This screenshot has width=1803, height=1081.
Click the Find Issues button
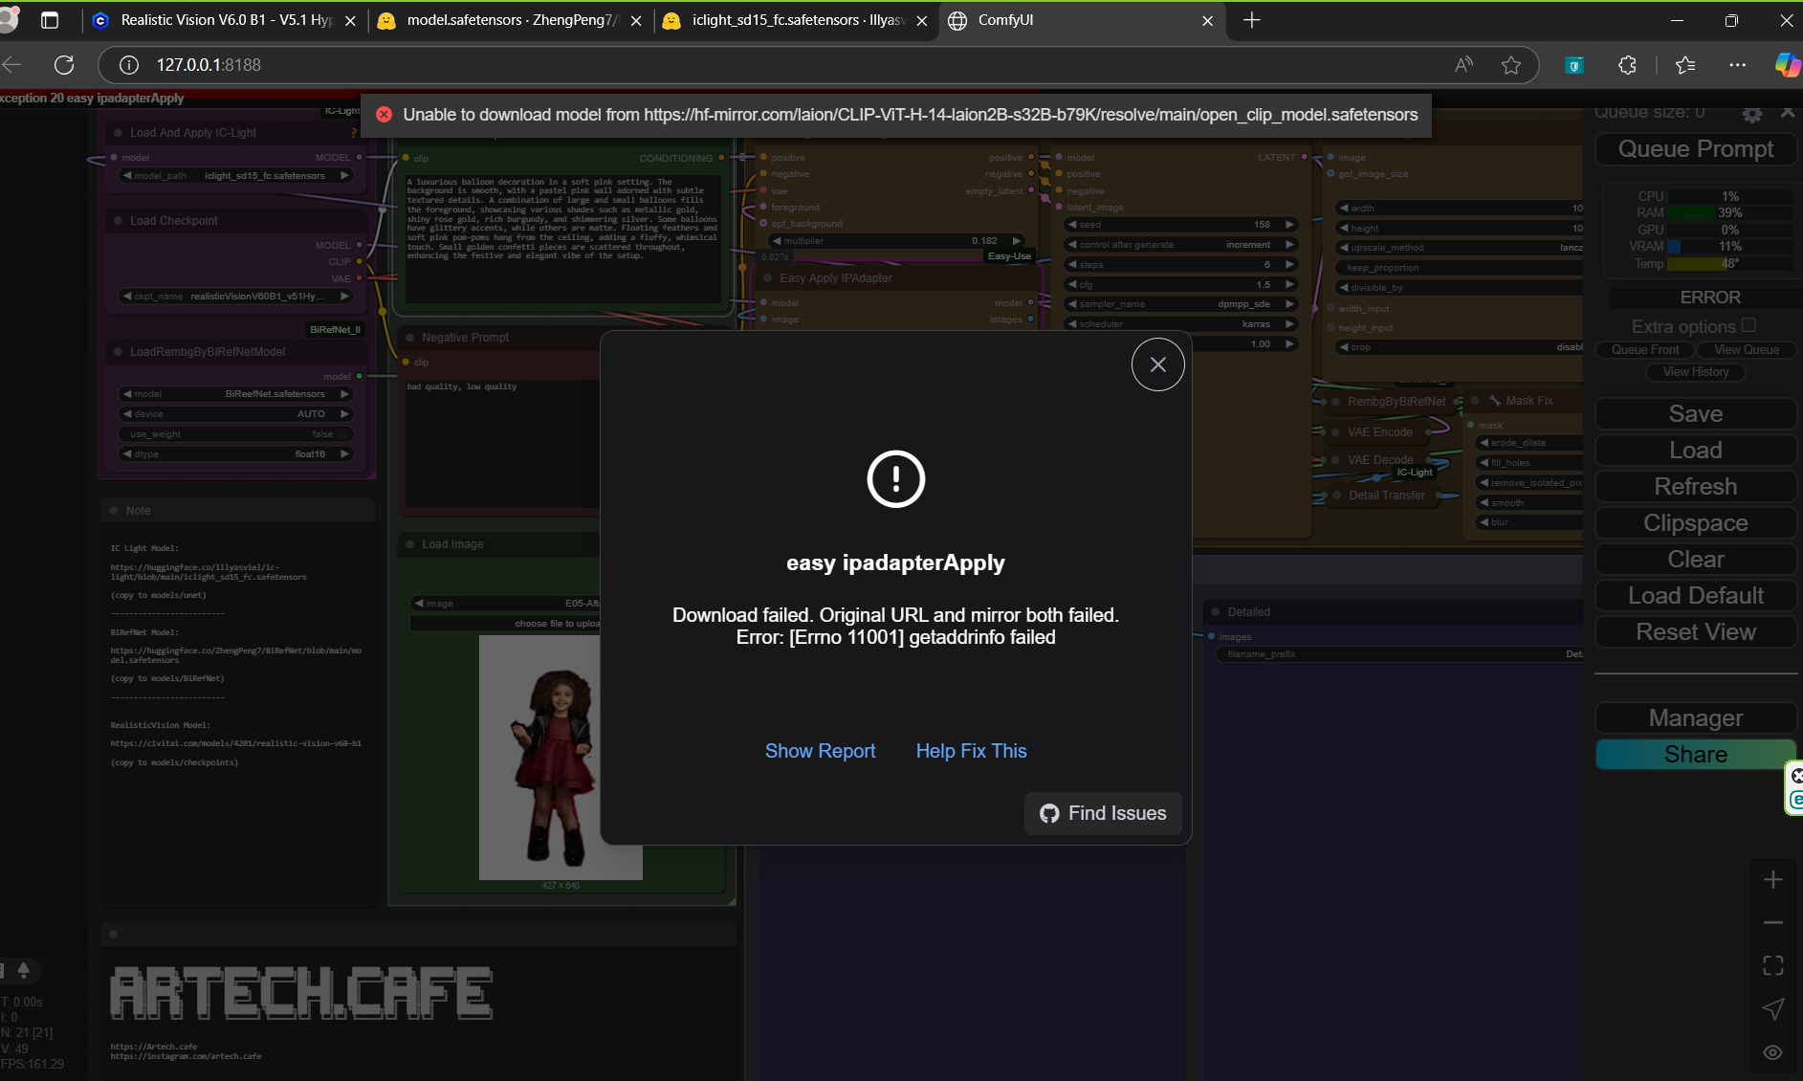1103,813
